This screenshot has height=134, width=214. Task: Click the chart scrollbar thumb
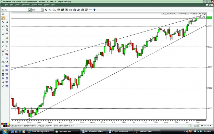click(x=196, y=126)
